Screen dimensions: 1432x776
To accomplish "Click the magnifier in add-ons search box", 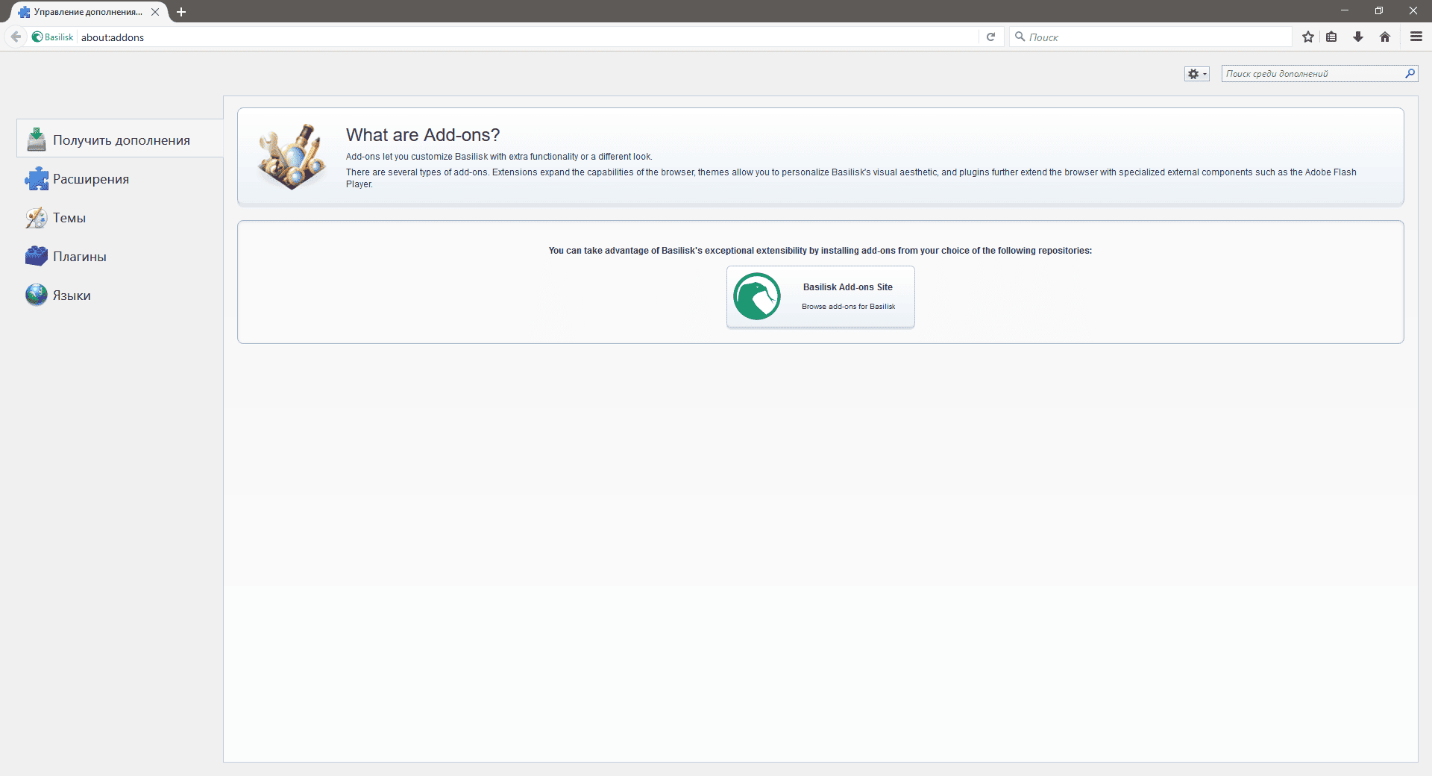I will tap(1410, 73).
